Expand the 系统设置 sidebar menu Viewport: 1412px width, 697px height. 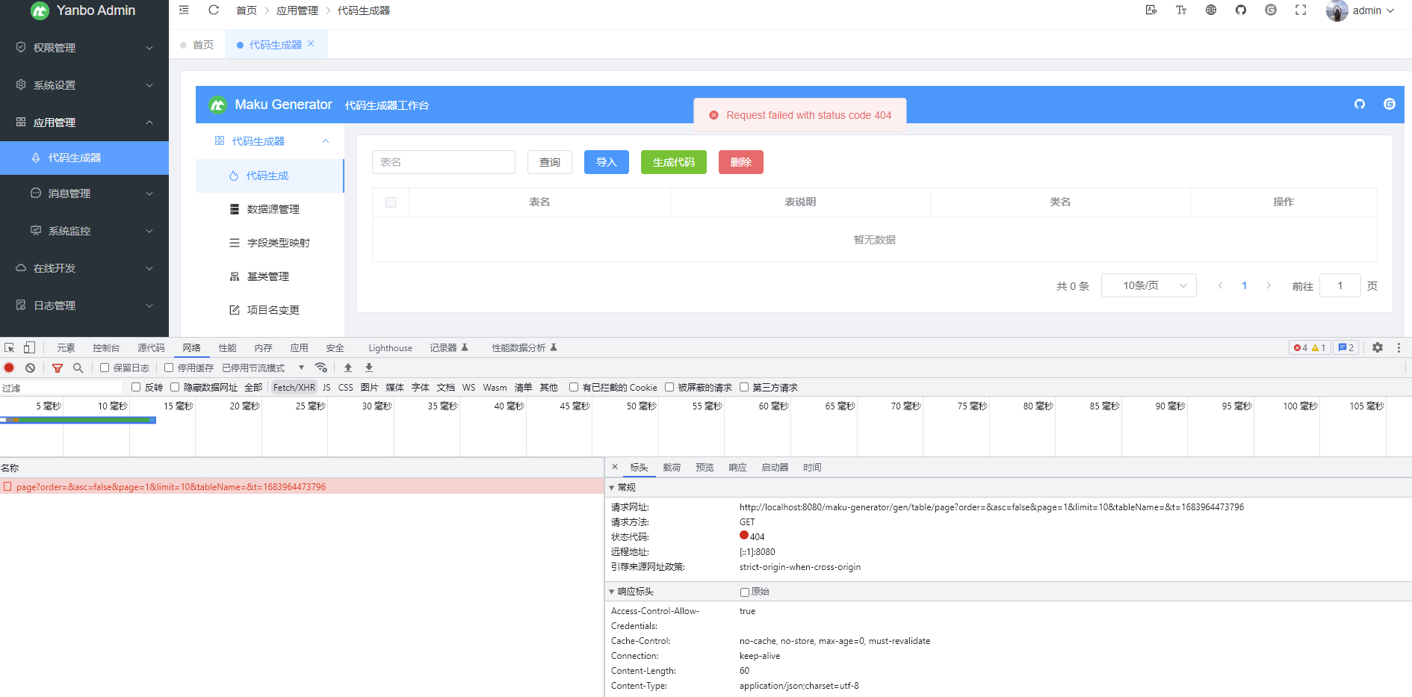pos(84,85)
